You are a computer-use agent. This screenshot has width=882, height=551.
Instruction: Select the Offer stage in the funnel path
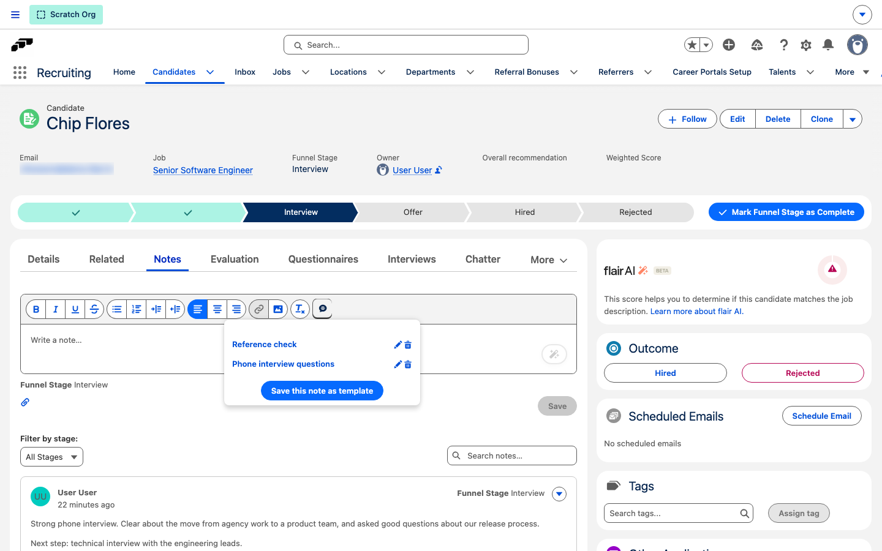pyautogui.click(x=413, y=212)
